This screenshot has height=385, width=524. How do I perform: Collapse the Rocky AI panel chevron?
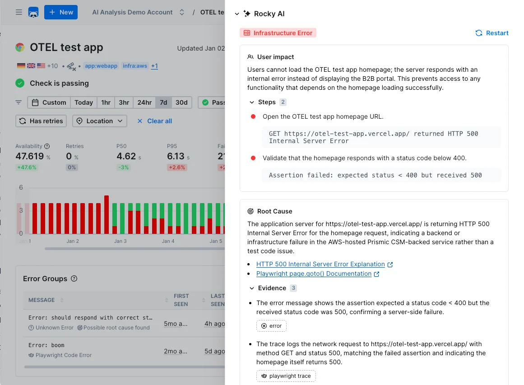click(237, 14)
